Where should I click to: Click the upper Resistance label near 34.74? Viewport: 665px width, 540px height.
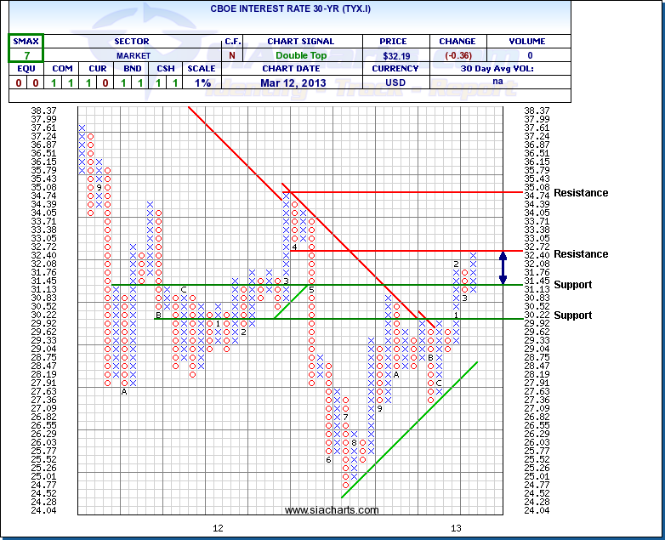(x=581, y=193)
